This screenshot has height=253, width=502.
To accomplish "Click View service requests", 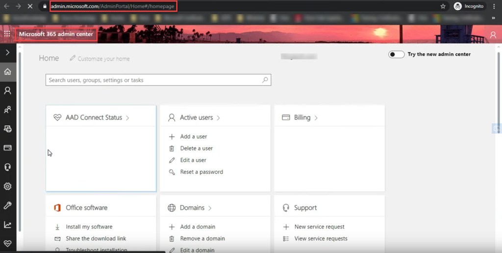I will coord(321,239).
